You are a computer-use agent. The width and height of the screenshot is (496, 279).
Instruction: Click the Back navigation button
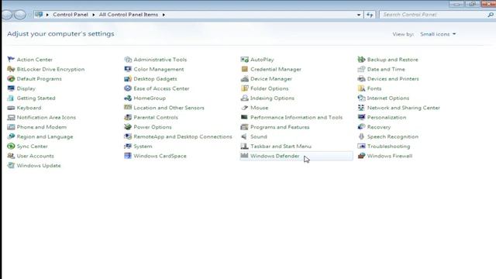point(7,15)
